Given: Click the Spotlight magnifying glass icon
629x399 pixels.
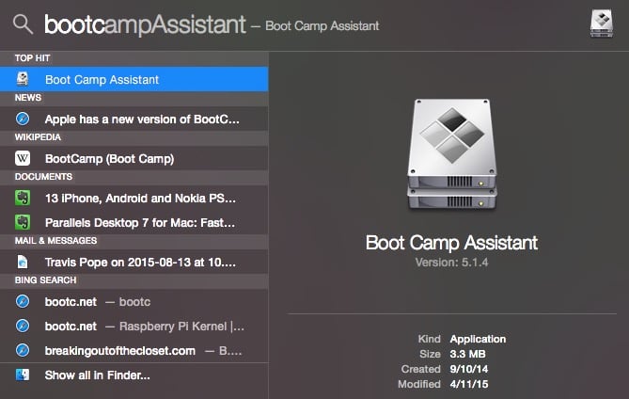Looking at the screenshot, I should [23, 24].
